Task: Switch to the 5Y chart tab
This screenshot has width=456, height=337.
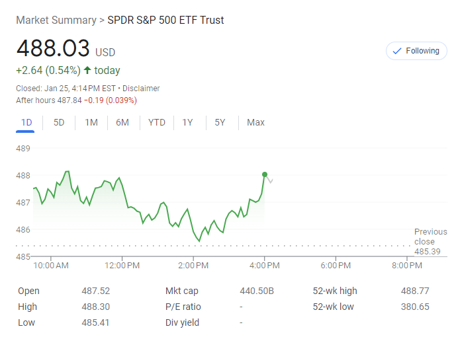Action: click(x=220, y=122)
